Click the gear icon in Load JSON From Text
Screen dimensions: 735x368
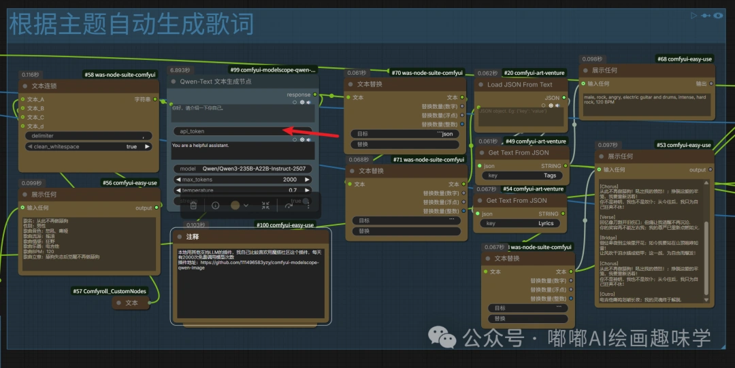pyautogui.click(x=551, y=105)
